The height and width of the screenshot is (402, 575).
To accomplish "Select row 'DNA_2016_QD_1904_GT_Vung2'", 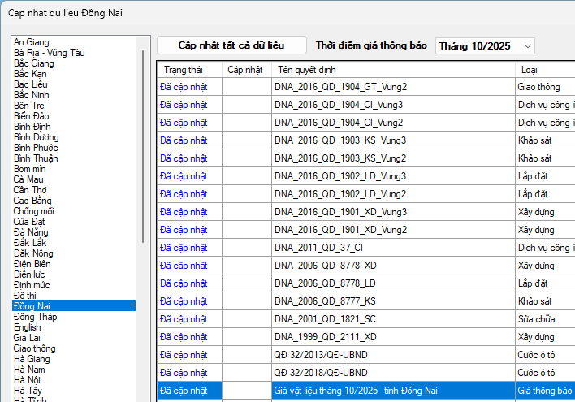I will pos(340,87).
